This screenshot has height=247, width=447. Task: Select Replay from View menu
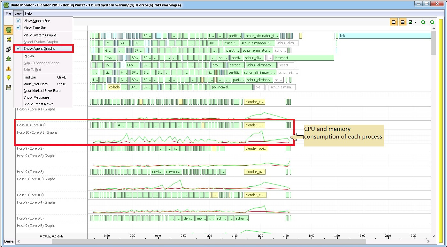43,56
